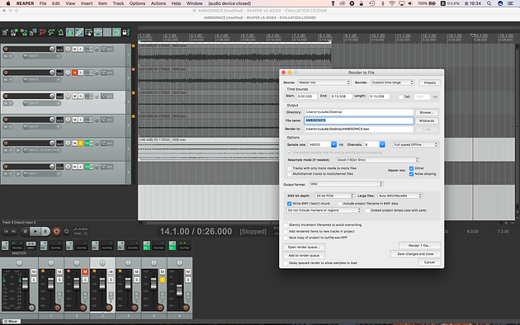
Task: Click the Open Project toolbar icon
Action: click(14, 32)
